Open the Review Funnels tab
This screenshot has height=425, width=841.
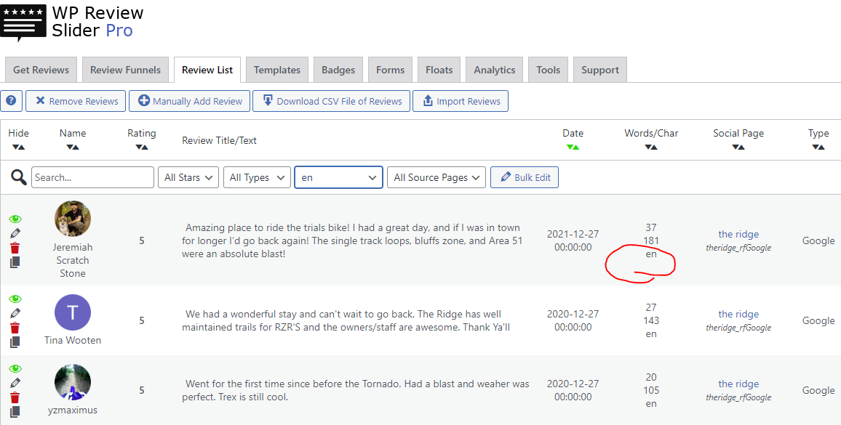[126, 70]
